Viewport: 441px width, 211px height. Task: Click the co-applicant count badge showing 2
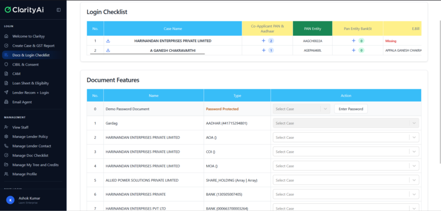[x=271, y=41]
